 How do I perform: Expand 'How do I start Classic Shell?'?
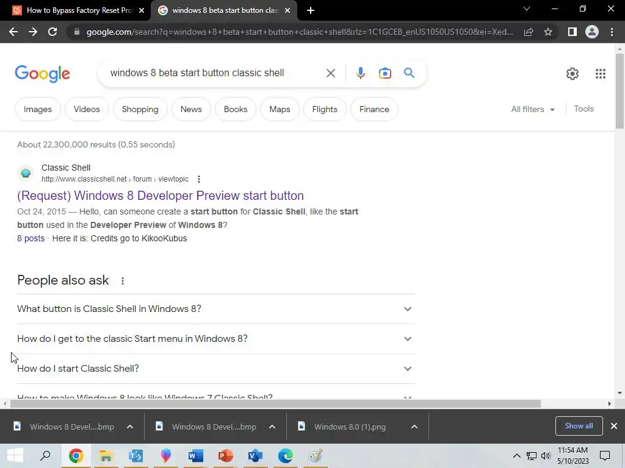pyautogui.click(x=216, y=369)
